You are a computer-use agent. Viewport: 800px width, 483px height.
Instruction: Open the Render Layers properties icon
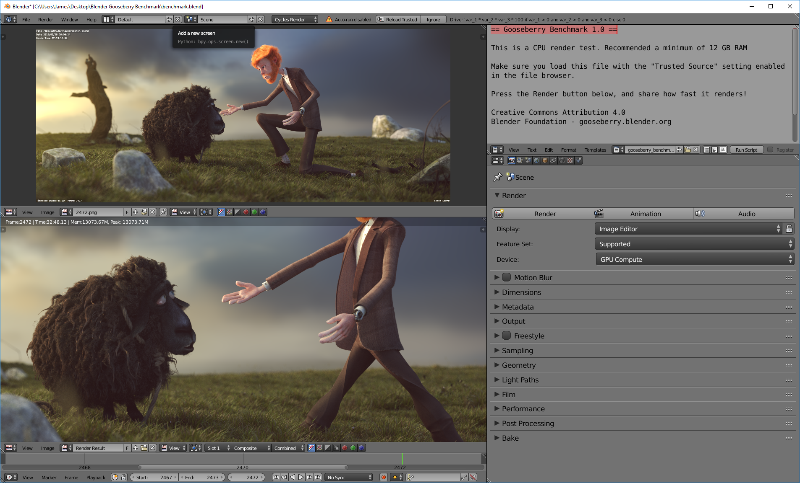[x=520, y=160]
